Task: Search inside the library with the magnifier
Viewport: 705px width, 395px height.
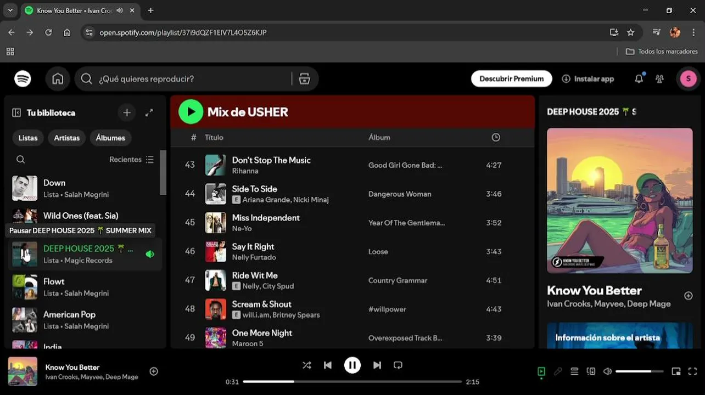Action: [20, 159]
